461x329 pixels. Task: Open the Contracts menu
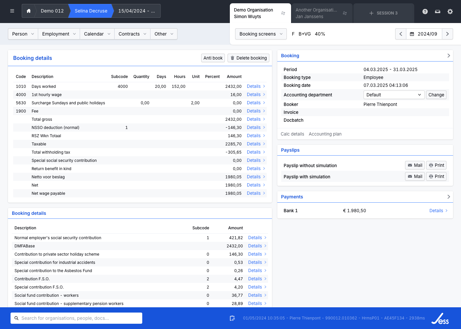click(x=132, y=34)
